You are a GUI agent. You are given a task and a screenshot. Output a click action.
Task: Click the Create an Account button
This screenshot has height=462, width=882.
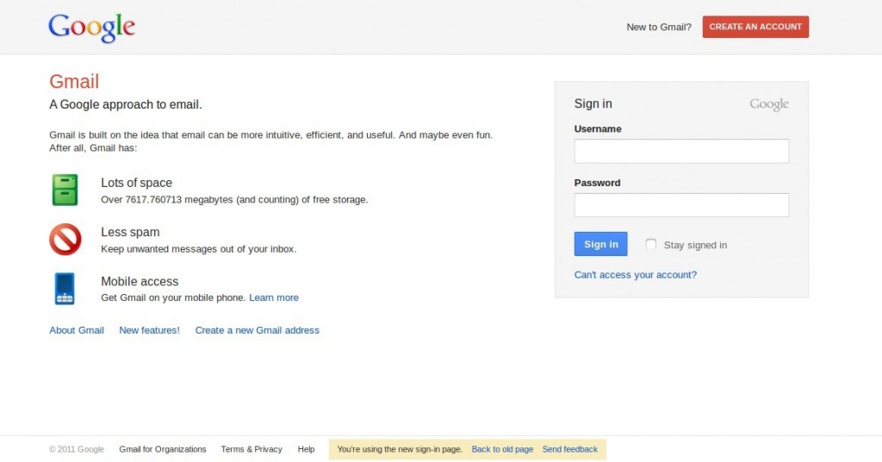coord(755,27)
